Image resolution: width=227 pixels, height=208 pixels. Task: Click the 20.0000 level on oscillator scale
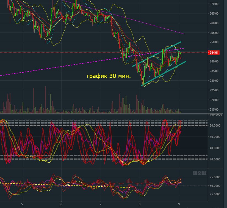click(215, 159)
